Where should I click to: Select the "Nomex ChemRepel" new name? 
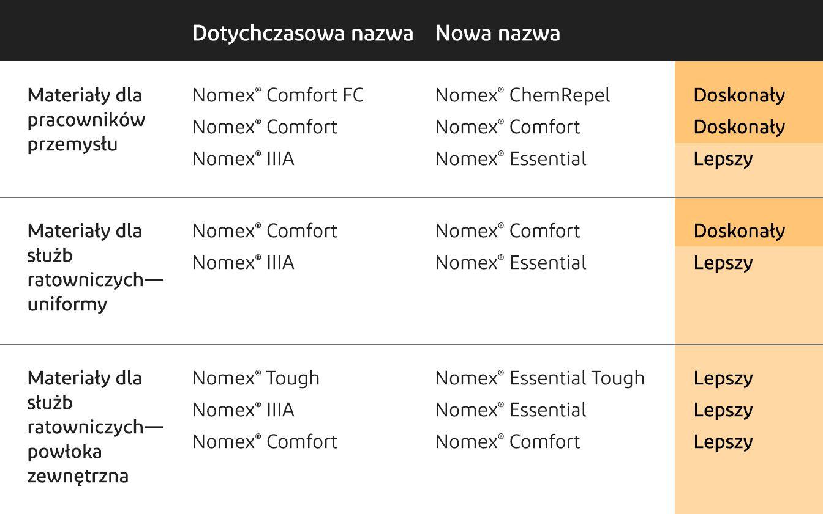(522, 95)
